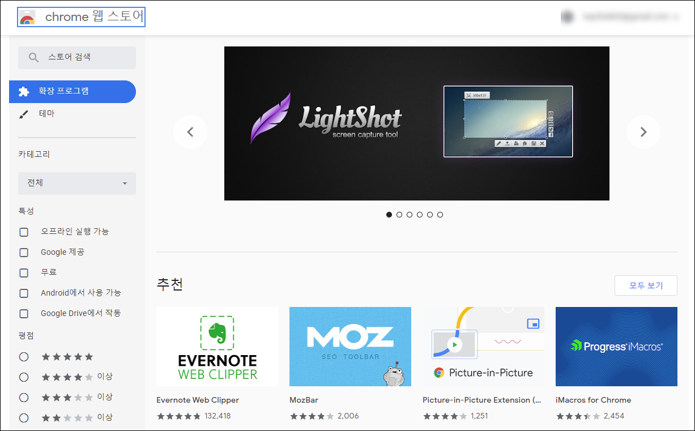Enable the 무료 filter
The image size is (695, 431).
(23, 272)
